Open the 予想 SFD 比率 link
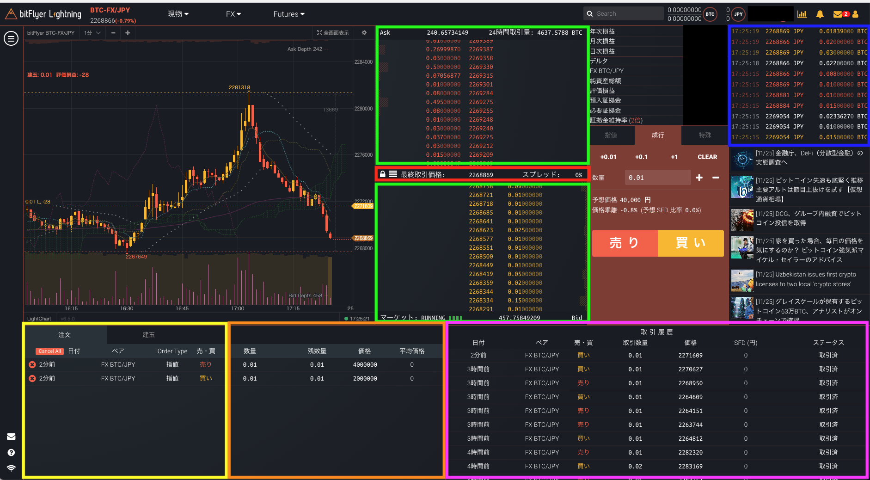This screenshot has width=870, height=480. coord(662,210)
